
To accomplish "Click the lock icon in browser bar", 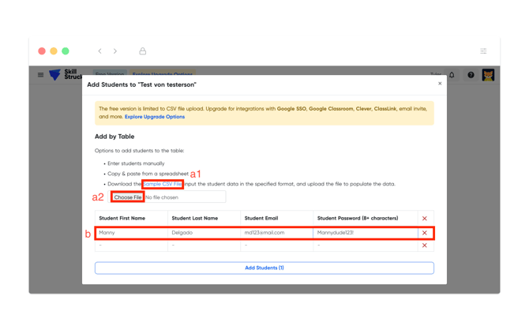I will pyautogui.click(x=143, y=51).
